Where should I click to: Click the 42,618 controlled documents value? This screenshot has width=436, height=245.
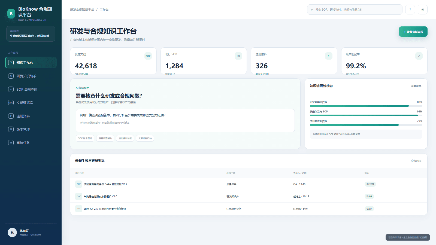click(x=86, y=66)
